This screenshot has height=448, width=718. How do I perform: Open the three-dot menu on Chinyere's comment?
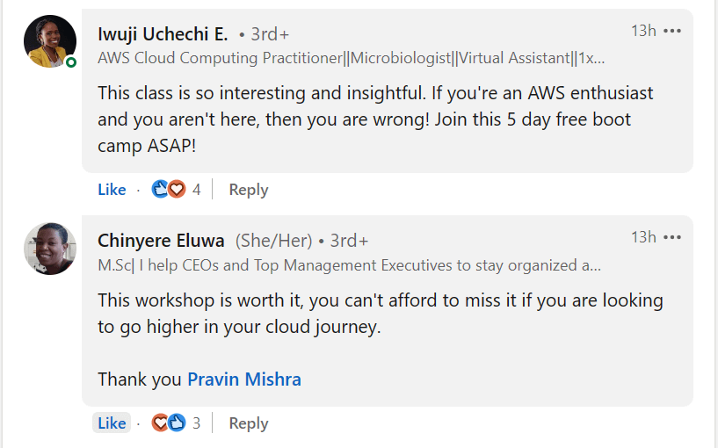[672, 237]
